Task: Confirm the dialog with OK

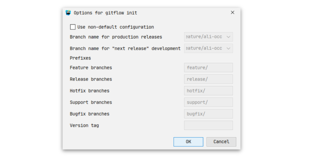Action: pyautogui.click(x=188, y=142)
